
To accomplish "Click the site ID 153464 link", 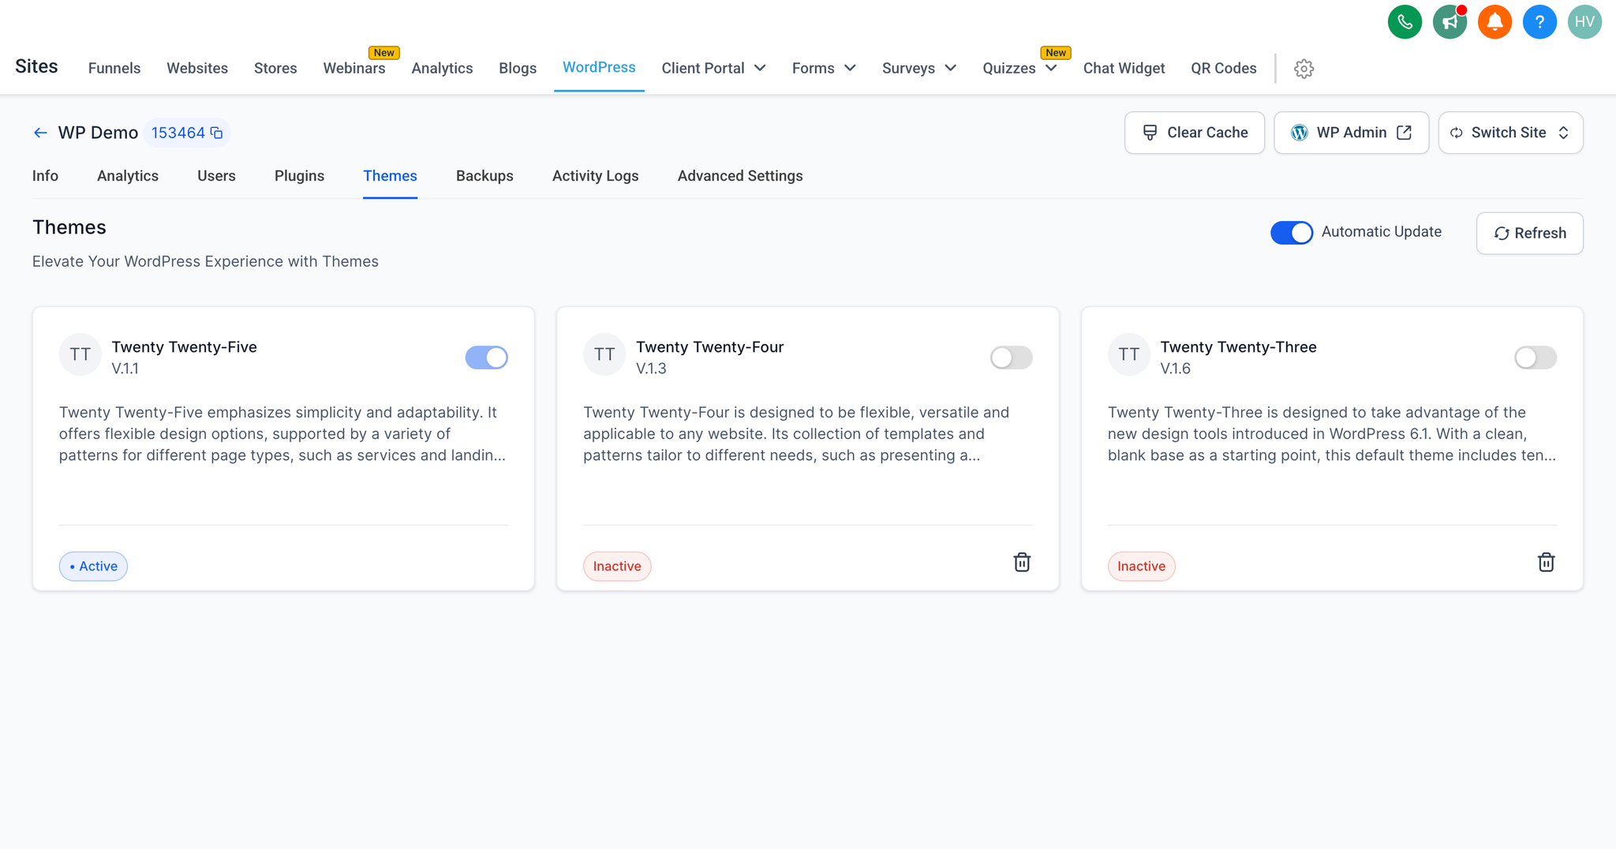I will (x=178, y=133).
